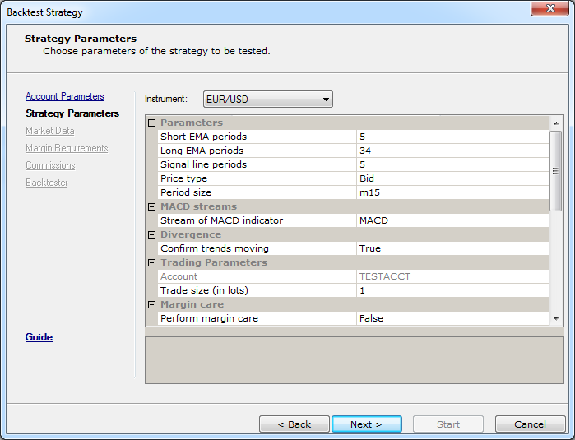Select the Confirm trends moving True value

tap(452, 248)
